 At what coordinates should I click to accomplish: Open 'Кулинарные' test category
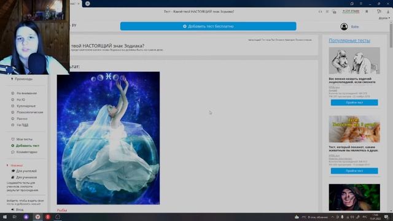(x=26, y=106)
